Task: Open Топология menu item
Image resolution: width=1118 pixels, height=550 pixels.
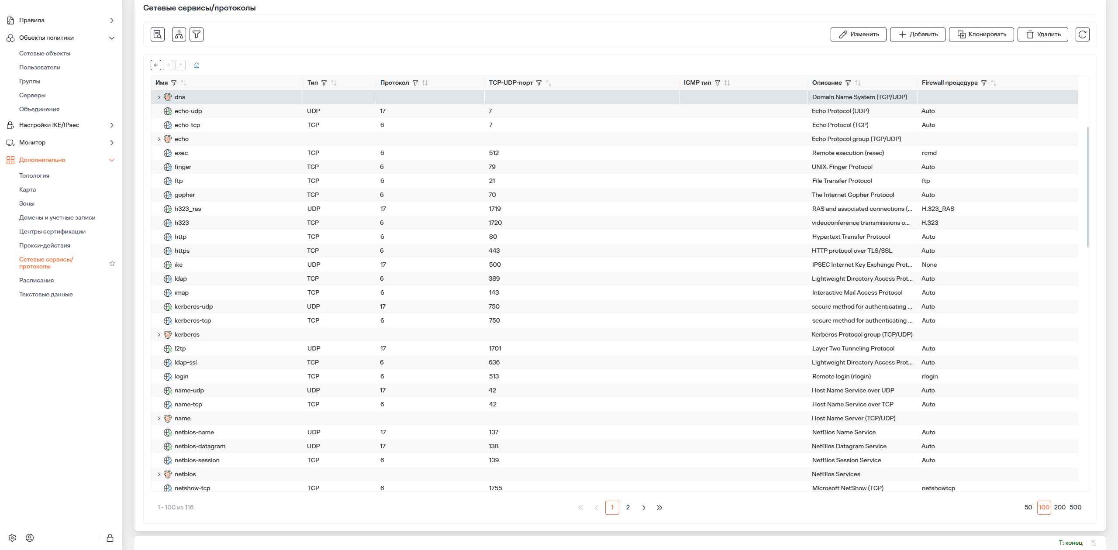Action: 34,175
